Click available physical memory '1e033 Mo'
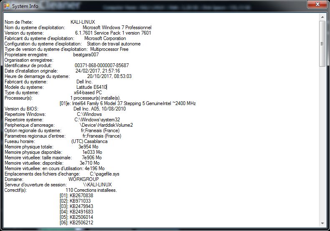This screenshot has width=330, height=231. pos(92,152)
